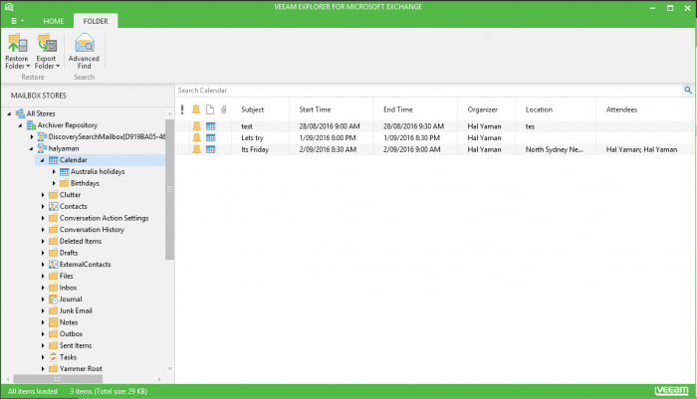Viewport: 697px width, 399px height.
Task: Sort by the Start Time column
Action: (315, 109)
